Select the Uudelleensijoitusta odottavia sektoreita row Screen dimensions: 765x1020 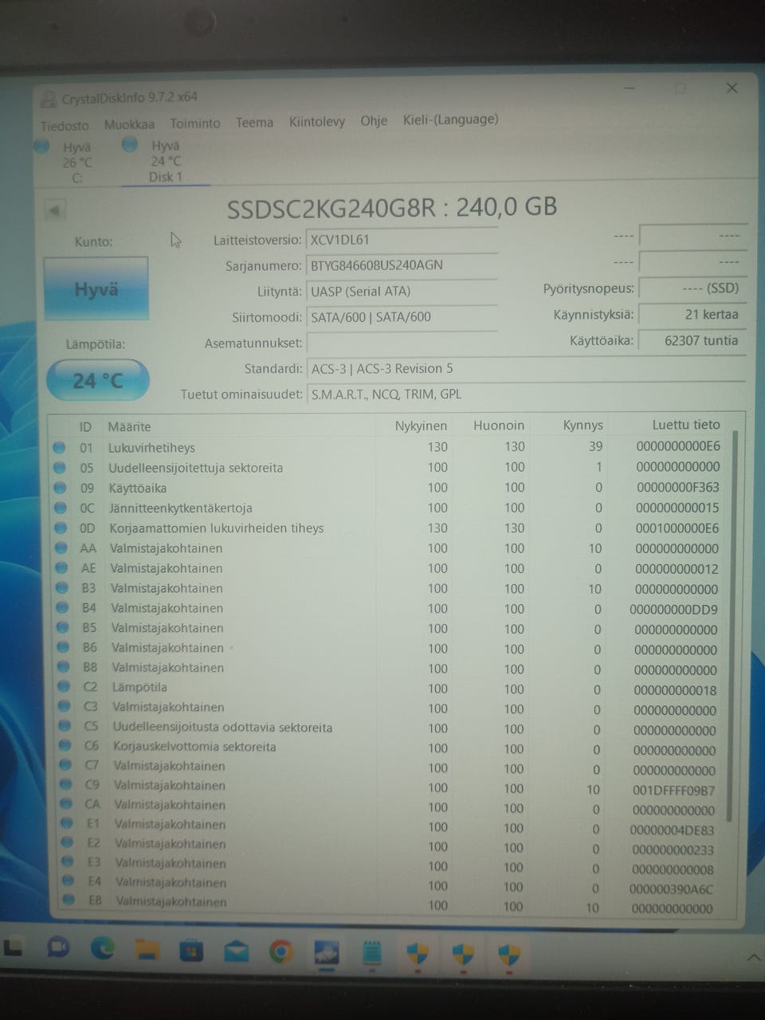tap(390, 728)
